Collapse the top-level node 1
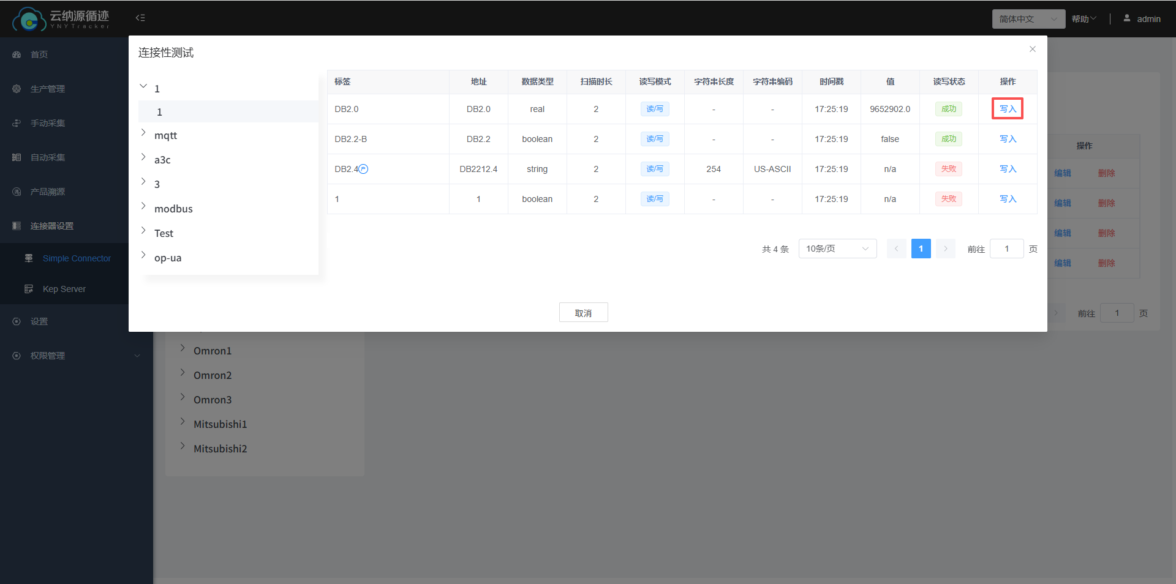The image size is (1176, 584). [x=143, y=86]
